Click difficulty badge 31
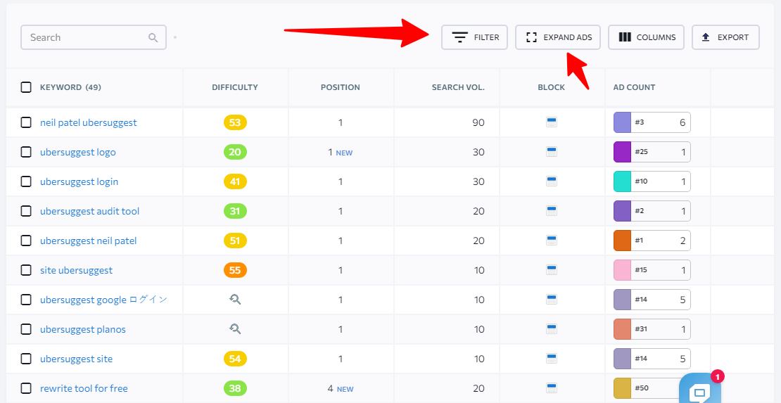781x403 pixels. point(235,211)
